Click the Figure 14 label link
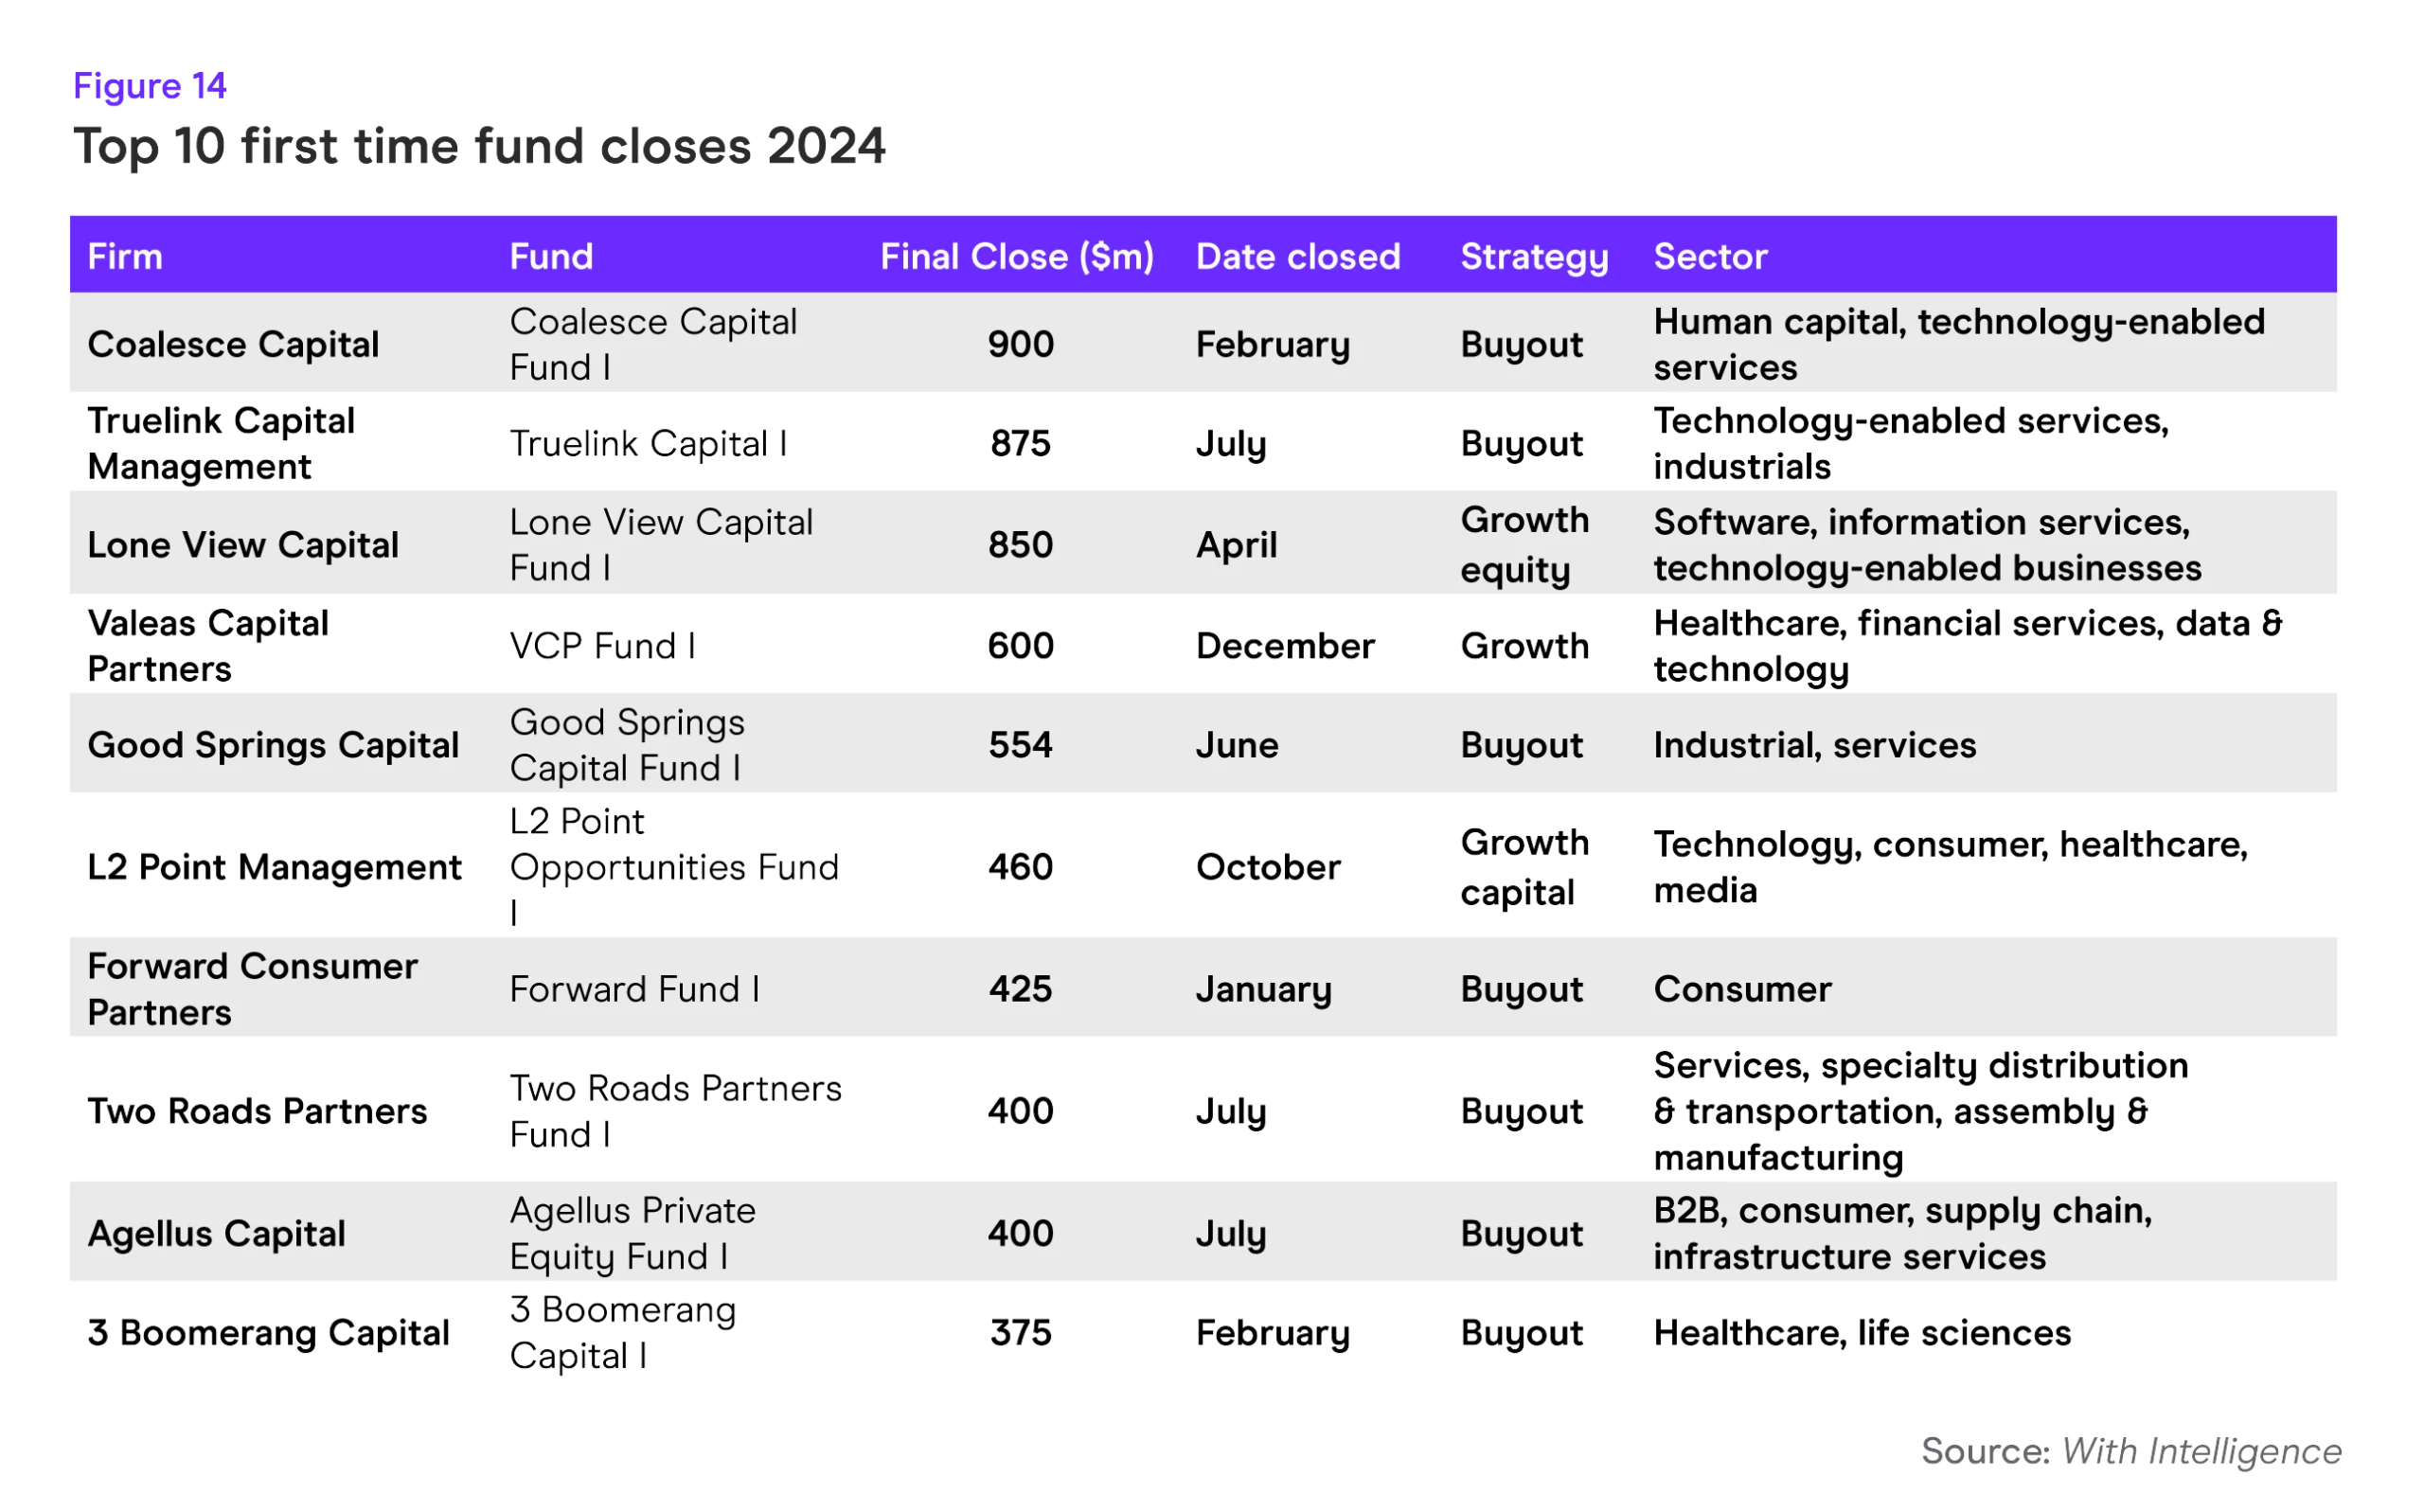 click(x=146, y=73)
